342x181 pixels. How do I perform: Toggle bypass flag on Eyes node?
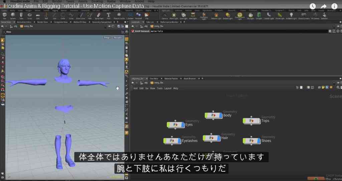pos(168,124)
